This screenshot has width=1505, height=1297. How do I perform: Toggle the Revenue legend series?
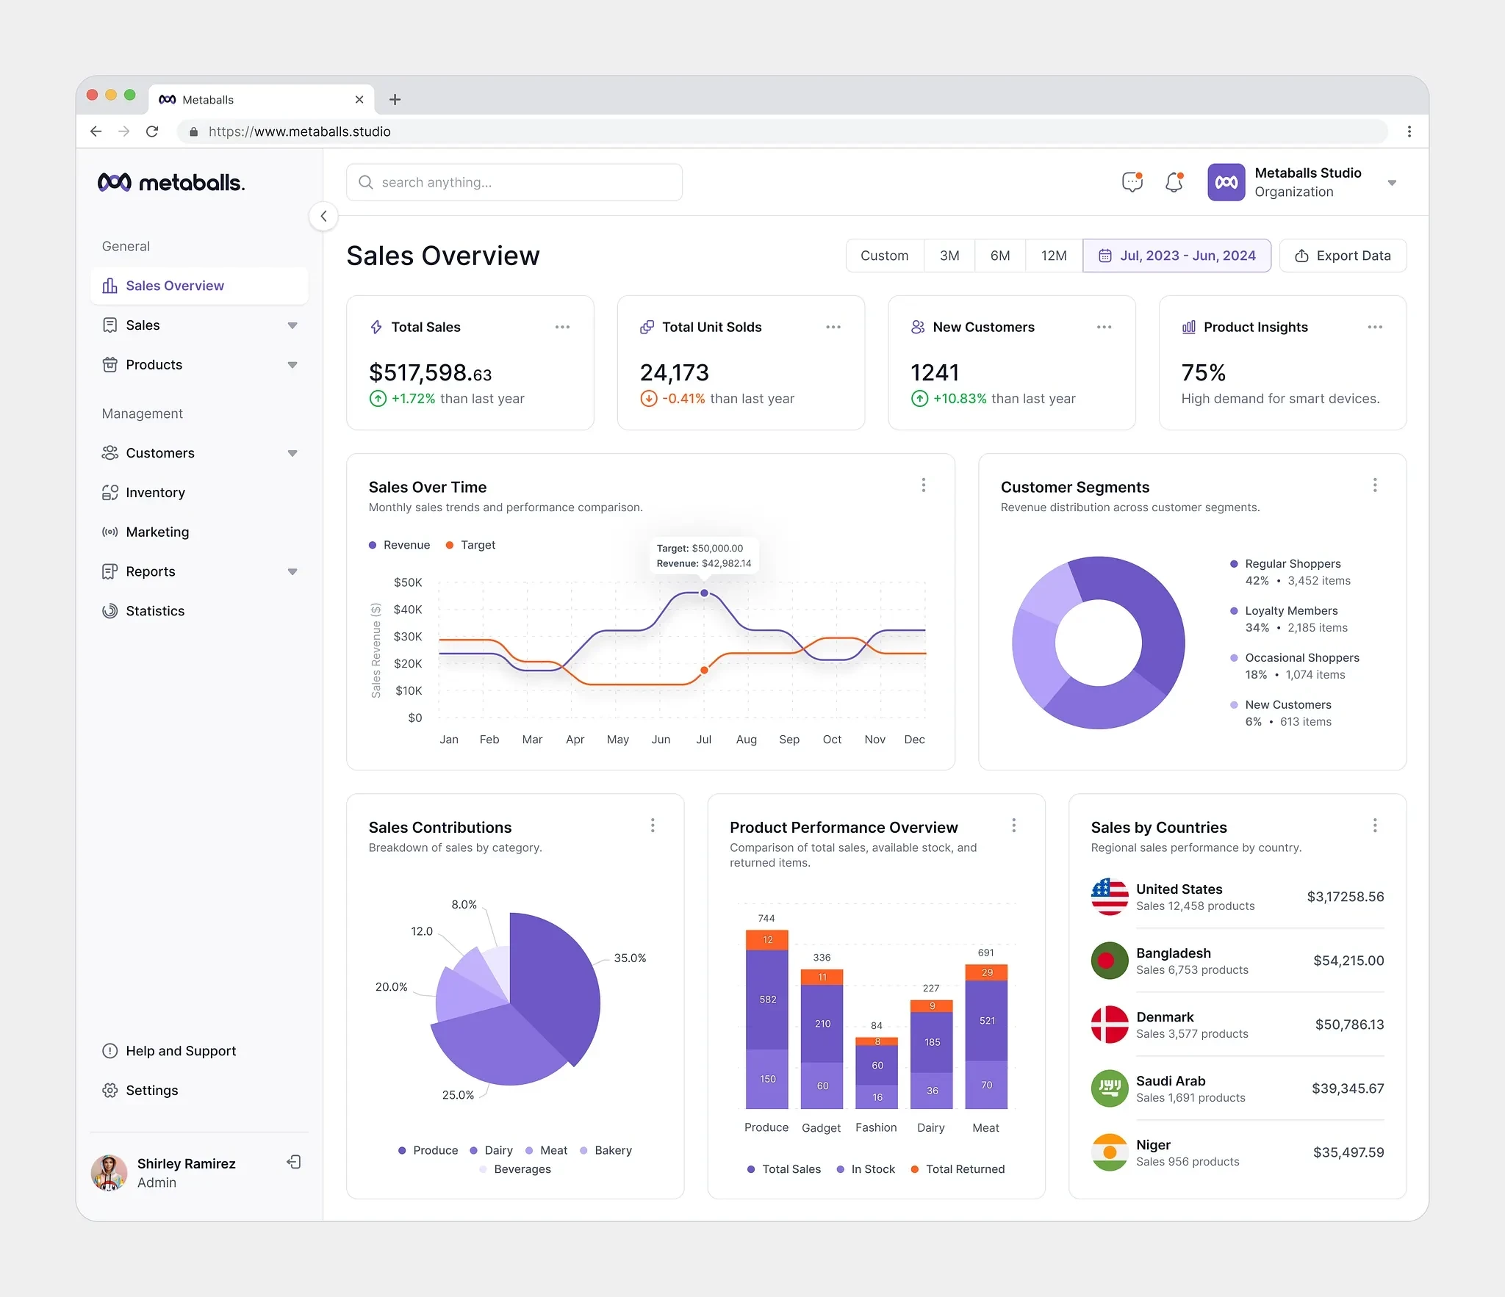click(399, 545)
